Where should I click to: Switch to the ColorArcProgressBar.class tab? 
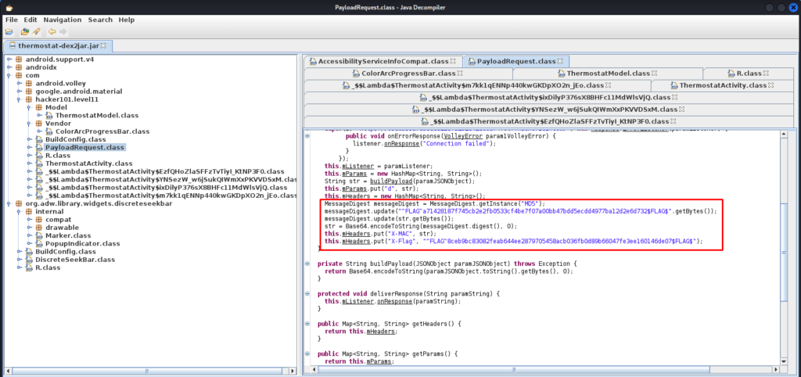[x=408, y=74]
